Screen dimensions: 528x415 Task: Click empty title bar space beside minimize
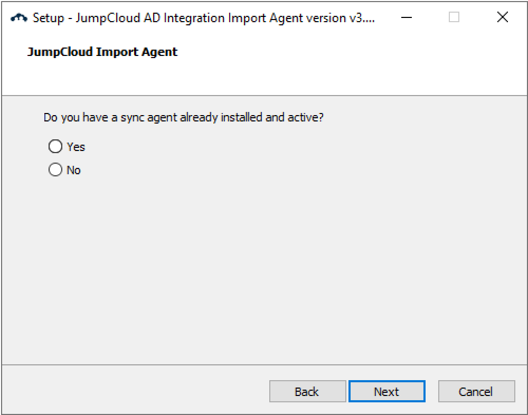(x=388, y=17)
